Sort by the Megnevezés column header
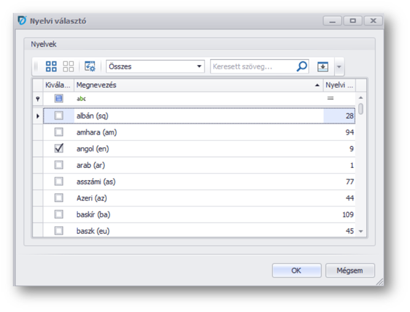 [196, 85]
